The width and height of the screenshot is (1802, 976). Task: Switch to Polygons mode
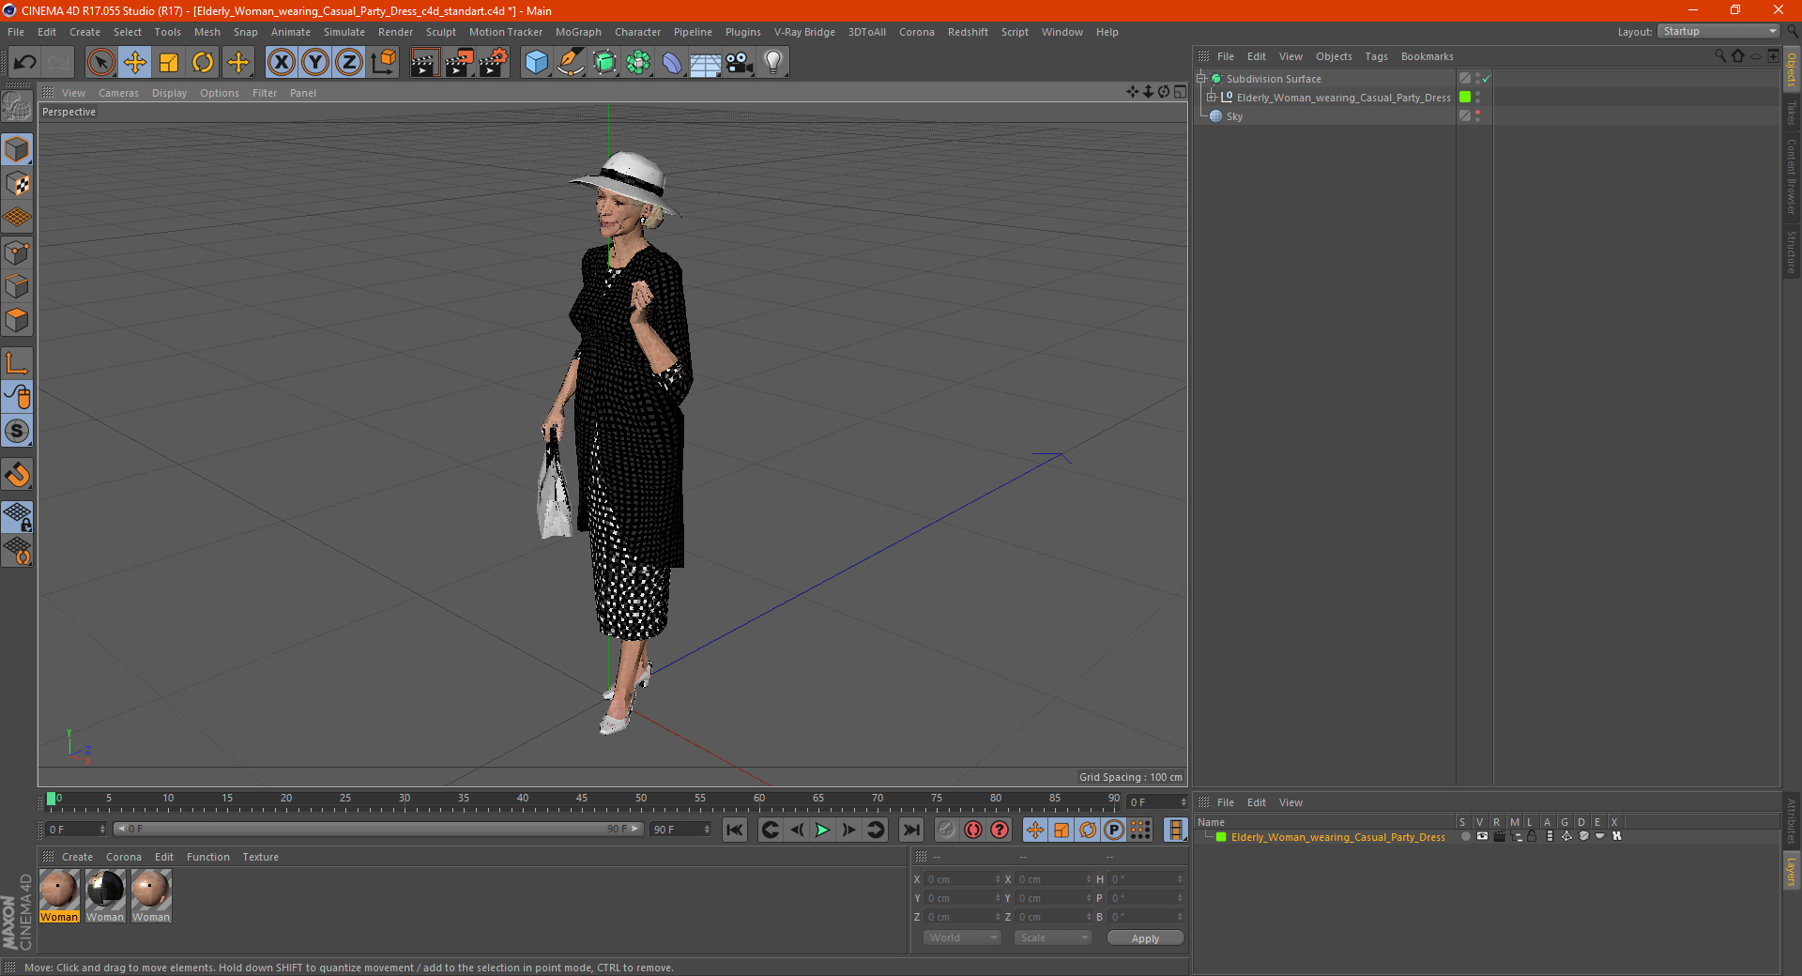(17, 320)
